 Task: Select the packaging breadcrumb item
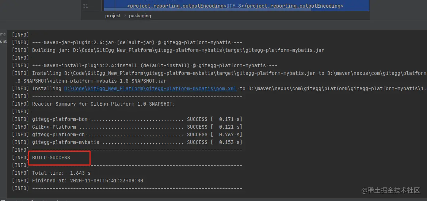pyautogui.click(x=140, y=16)
